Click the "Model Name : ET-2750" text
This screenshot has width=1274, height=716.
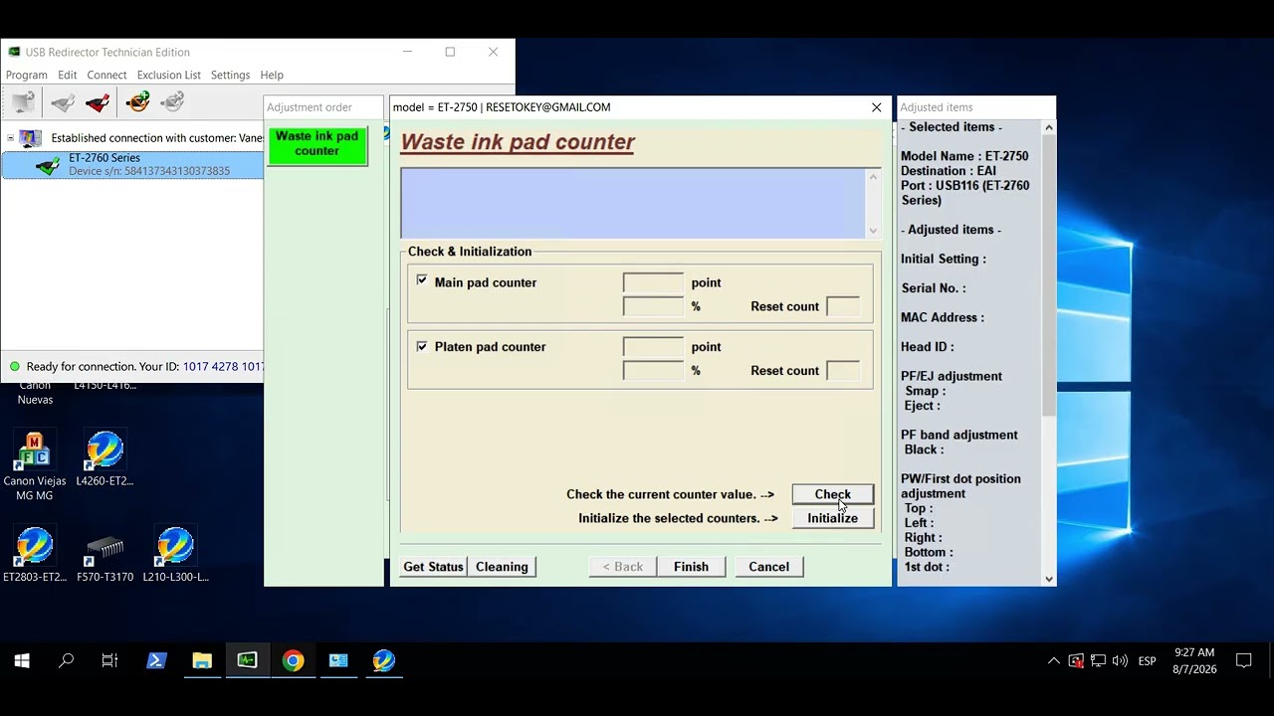(964, 156)
